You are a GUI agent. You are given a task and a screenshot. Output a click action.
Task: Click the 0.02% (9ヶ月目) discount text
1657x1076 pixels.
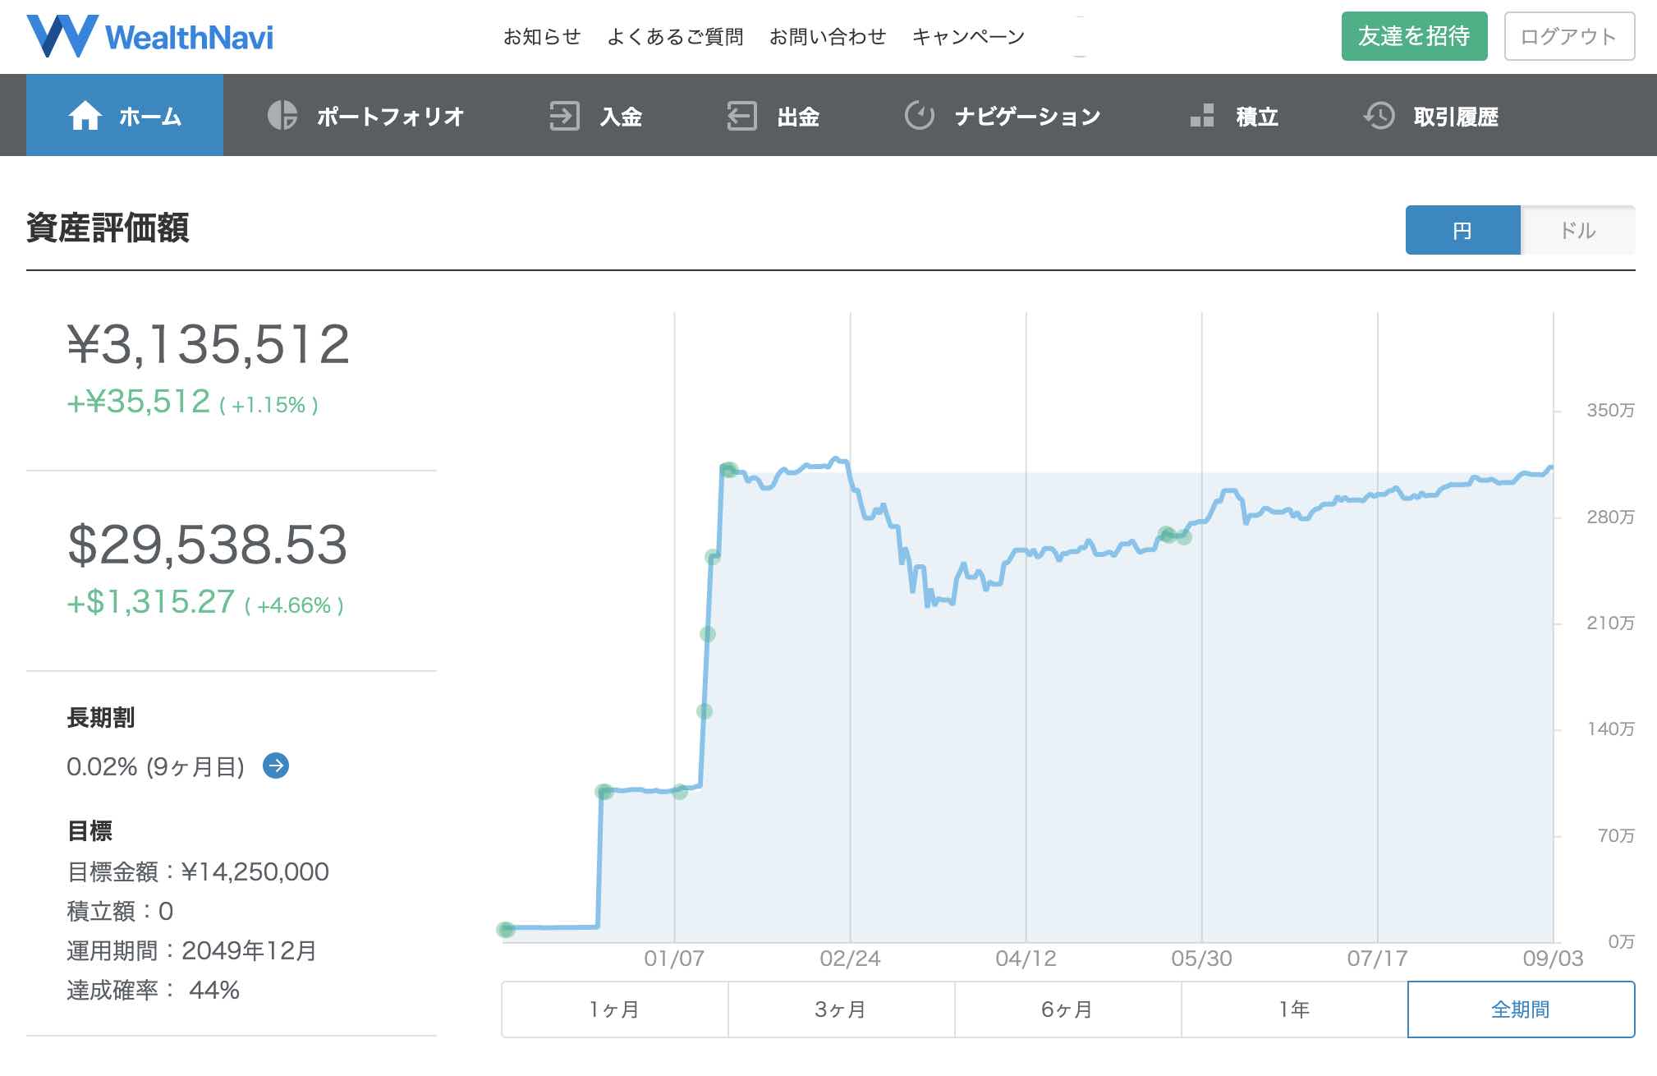[x=156, y=767]
